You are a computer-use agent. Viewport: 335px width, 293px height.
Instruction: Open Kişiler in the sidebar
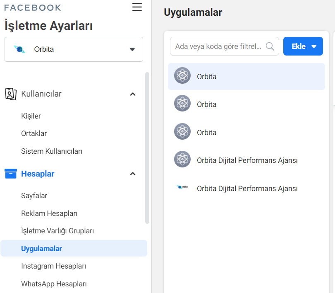(x=31, y=116)
